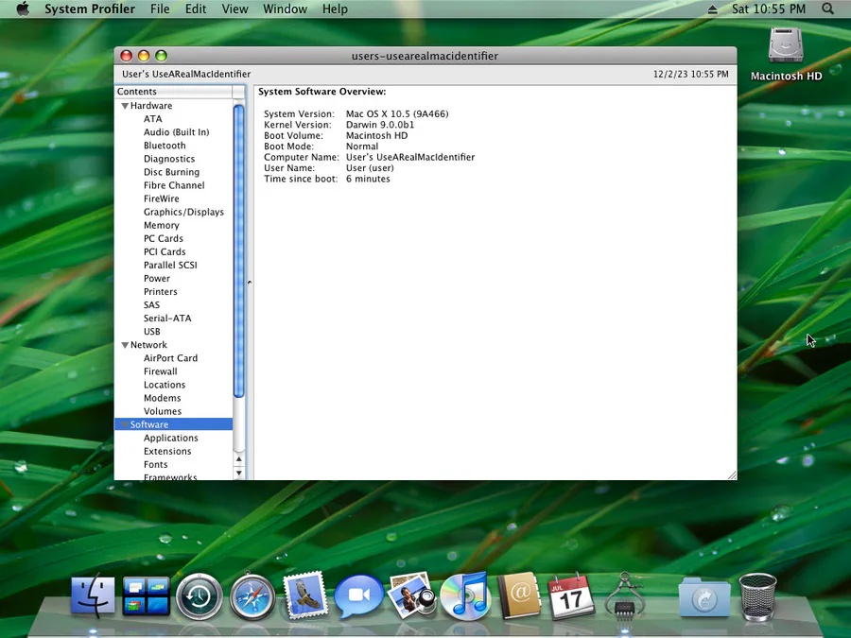The height and width of the screenshot is (638, 851).
Task: Click the sidebar scroll down arrow
Action: [239, 474]
